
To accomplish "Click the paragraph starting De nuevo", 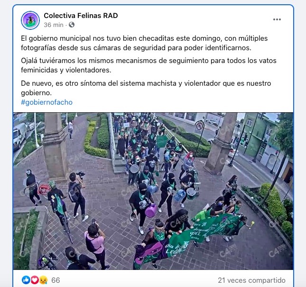I will point(146,88).
